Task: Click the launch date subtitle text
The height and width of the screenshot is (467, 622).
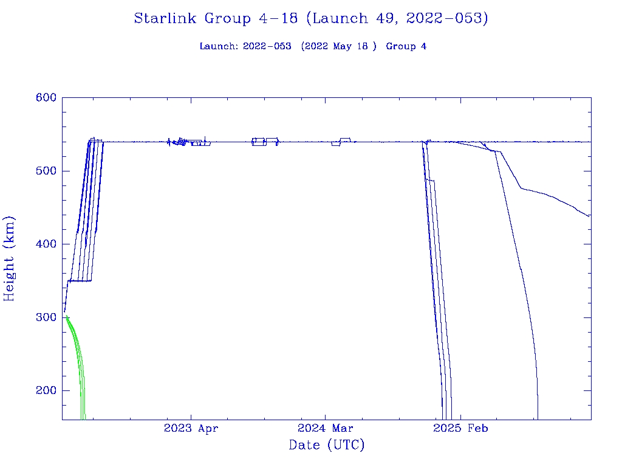Action: click(313, 46)
